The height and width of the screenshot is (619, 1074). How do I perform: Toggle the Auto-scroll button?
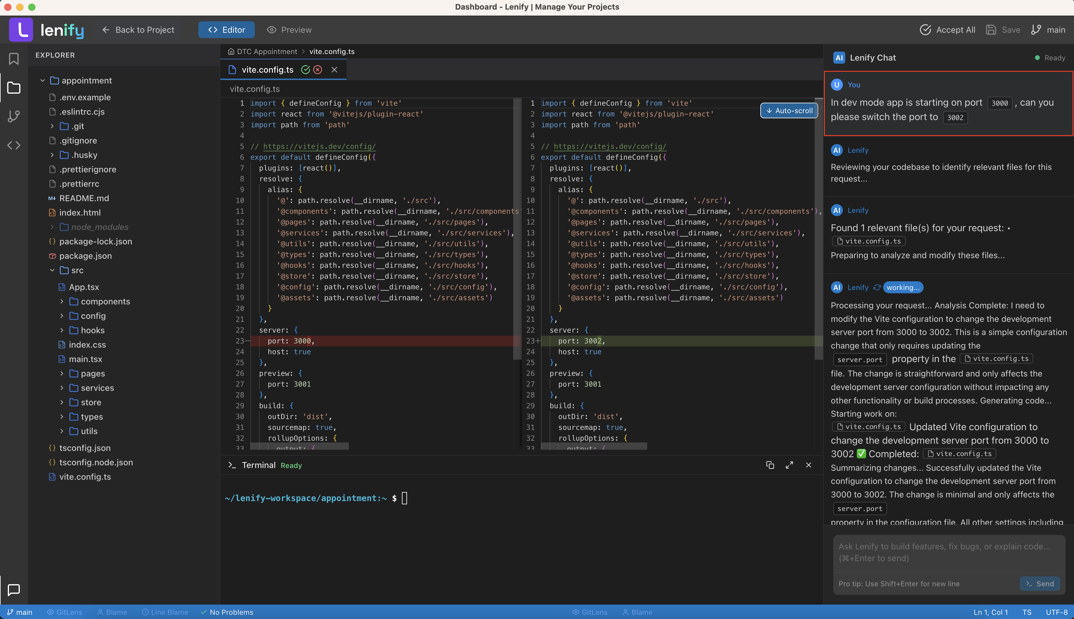(x=789, y=110)
